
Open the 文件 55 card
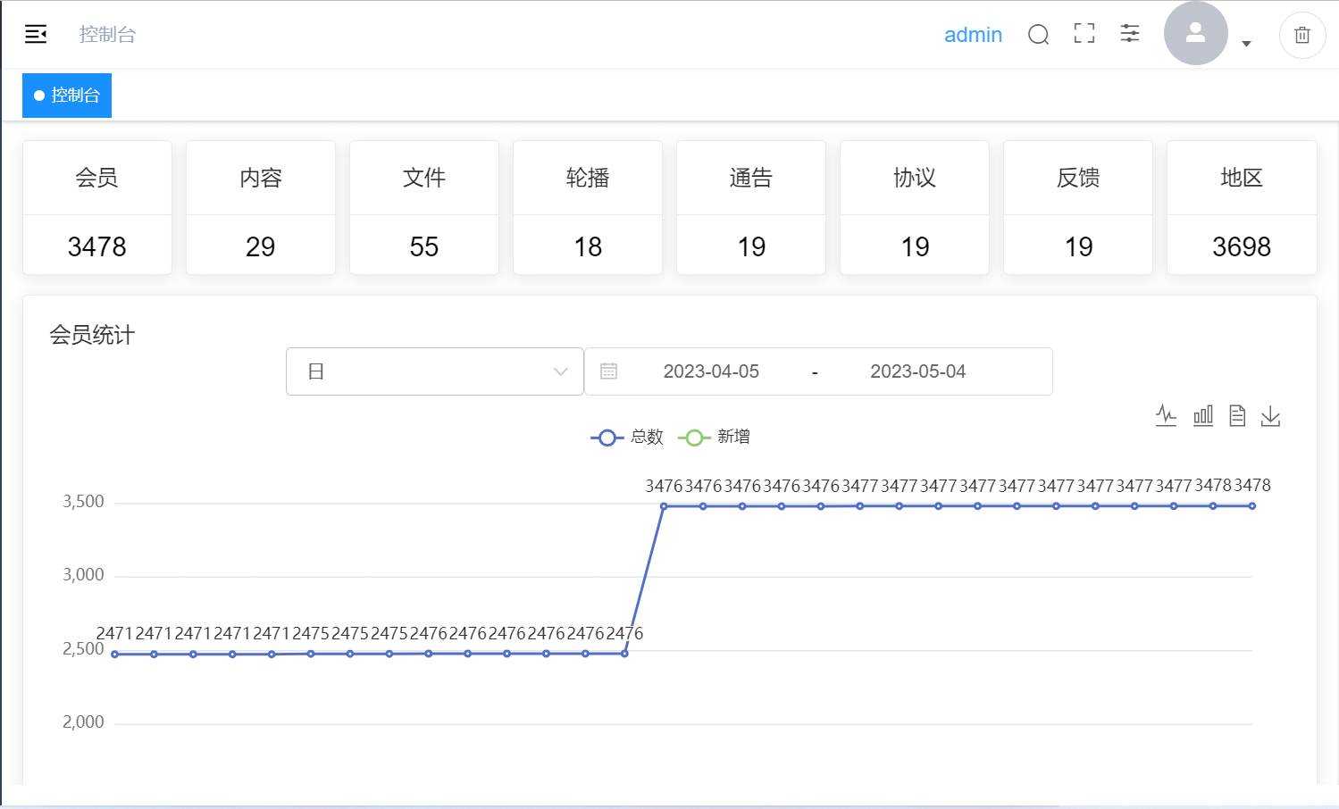click(x=424, y=207)
